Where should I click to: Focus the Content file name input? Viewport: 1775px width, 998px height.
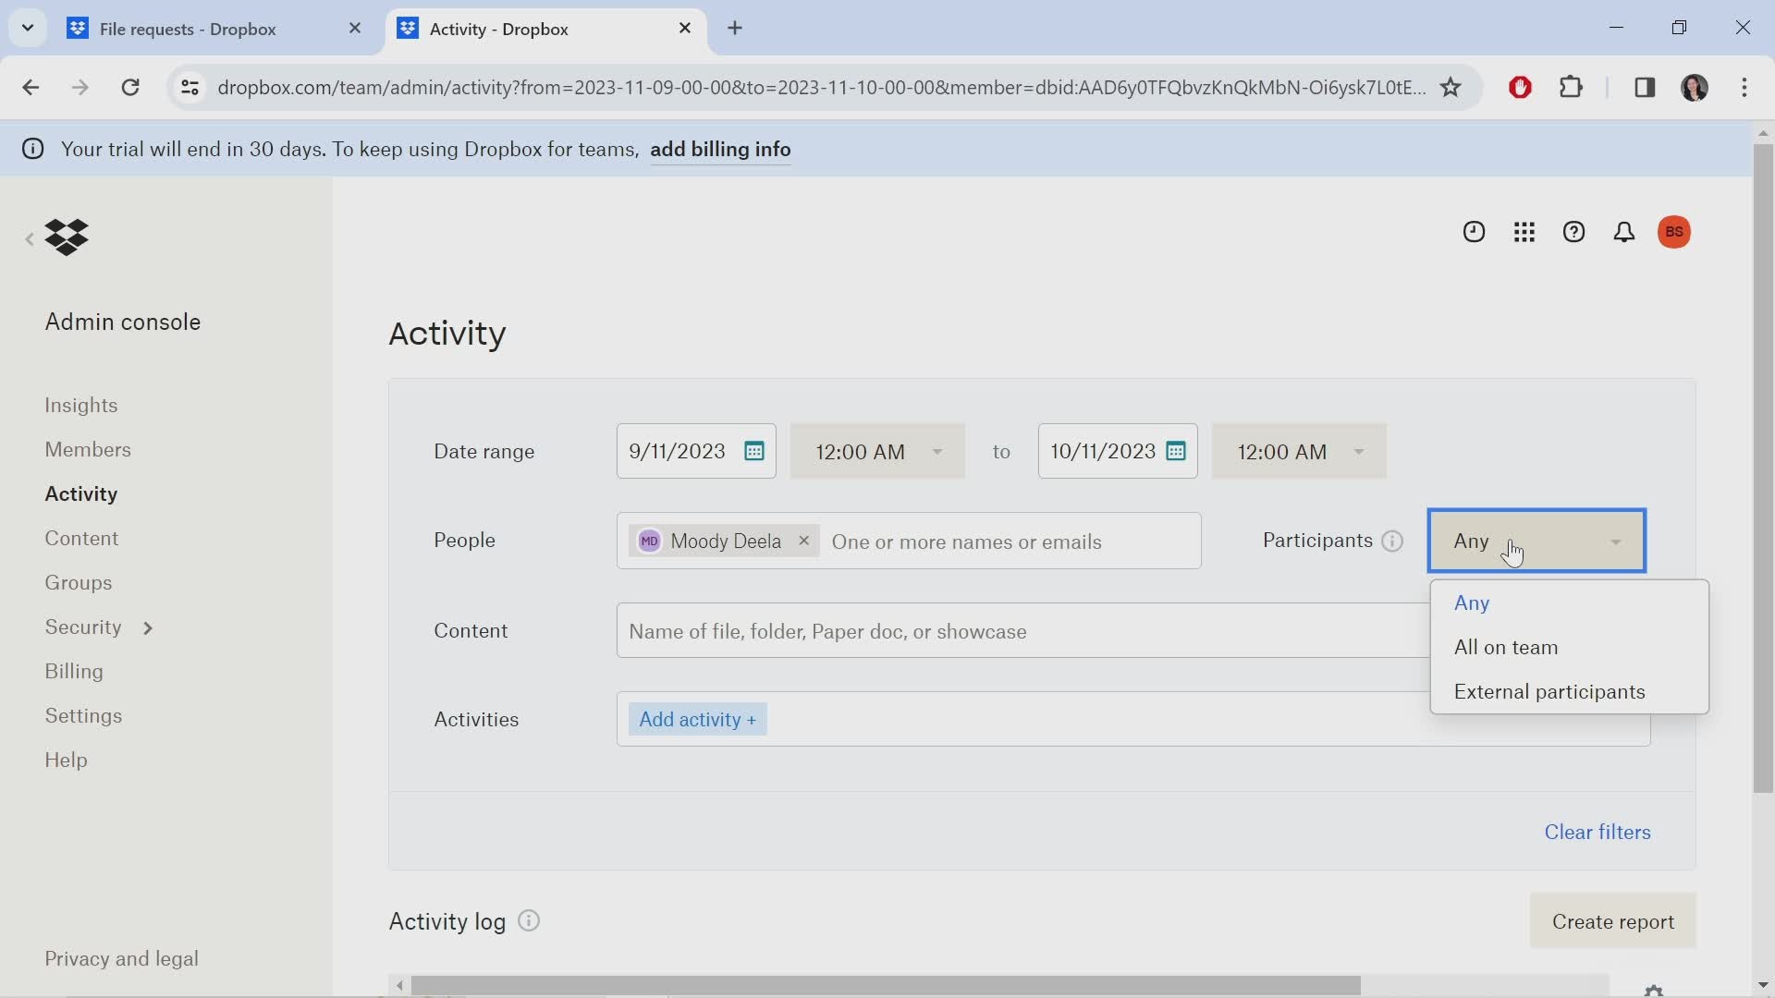(x=1023, y=631)
